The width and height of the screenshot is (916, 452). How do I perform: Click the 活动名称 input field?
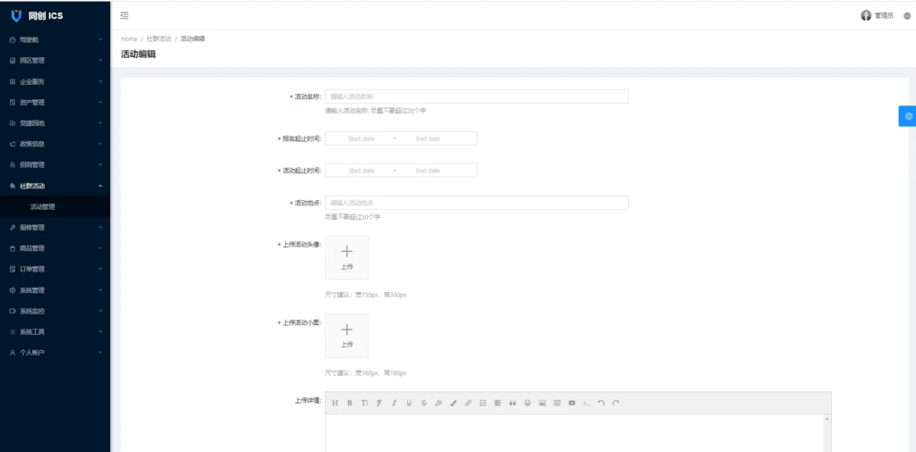(x=476, y=96)
